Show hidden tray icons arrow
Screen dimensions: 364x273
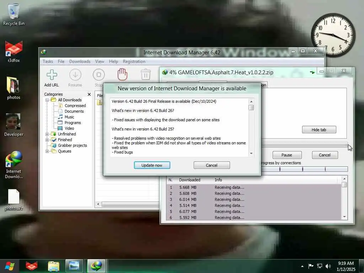tap(302, 266)
